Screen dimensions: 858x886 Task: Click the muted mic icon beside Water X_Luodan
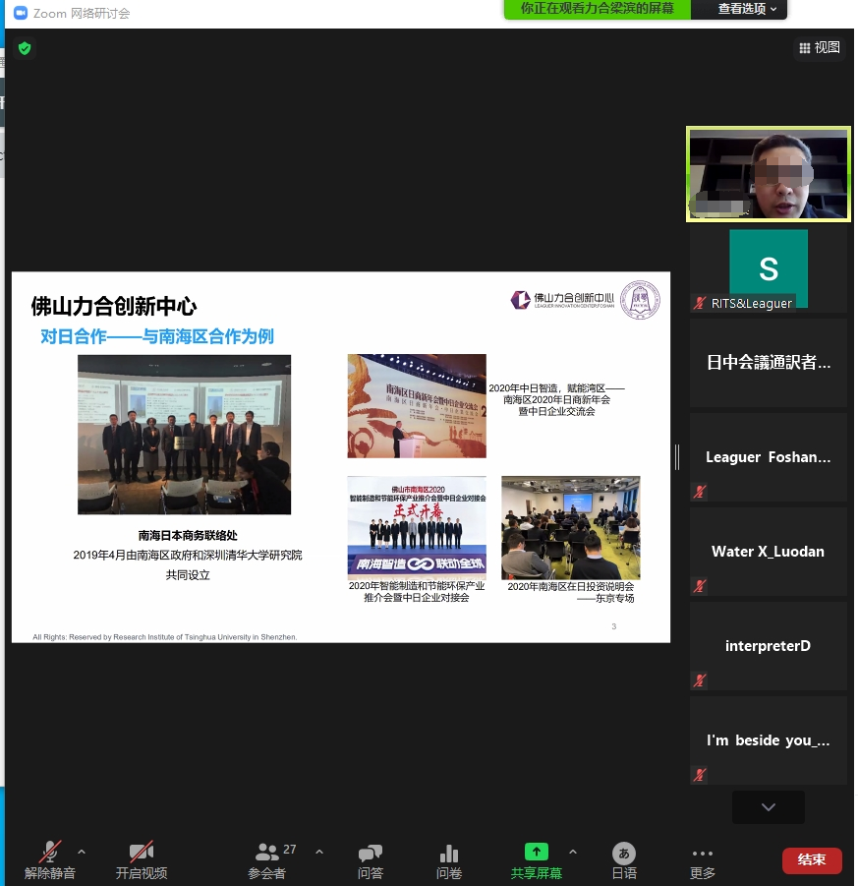coord(699,586)
